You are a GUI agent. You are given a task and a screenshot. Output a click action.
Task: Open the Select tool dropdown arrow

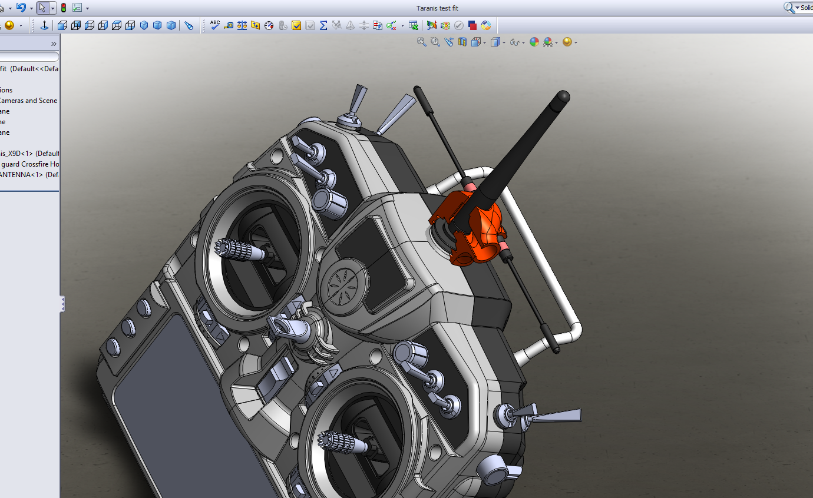tap(52, 8)
